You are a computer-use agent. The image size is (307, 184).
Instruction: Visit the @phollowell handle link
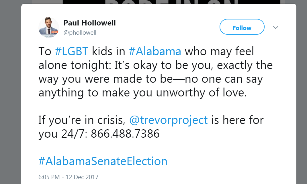click(x=80, y=32)
